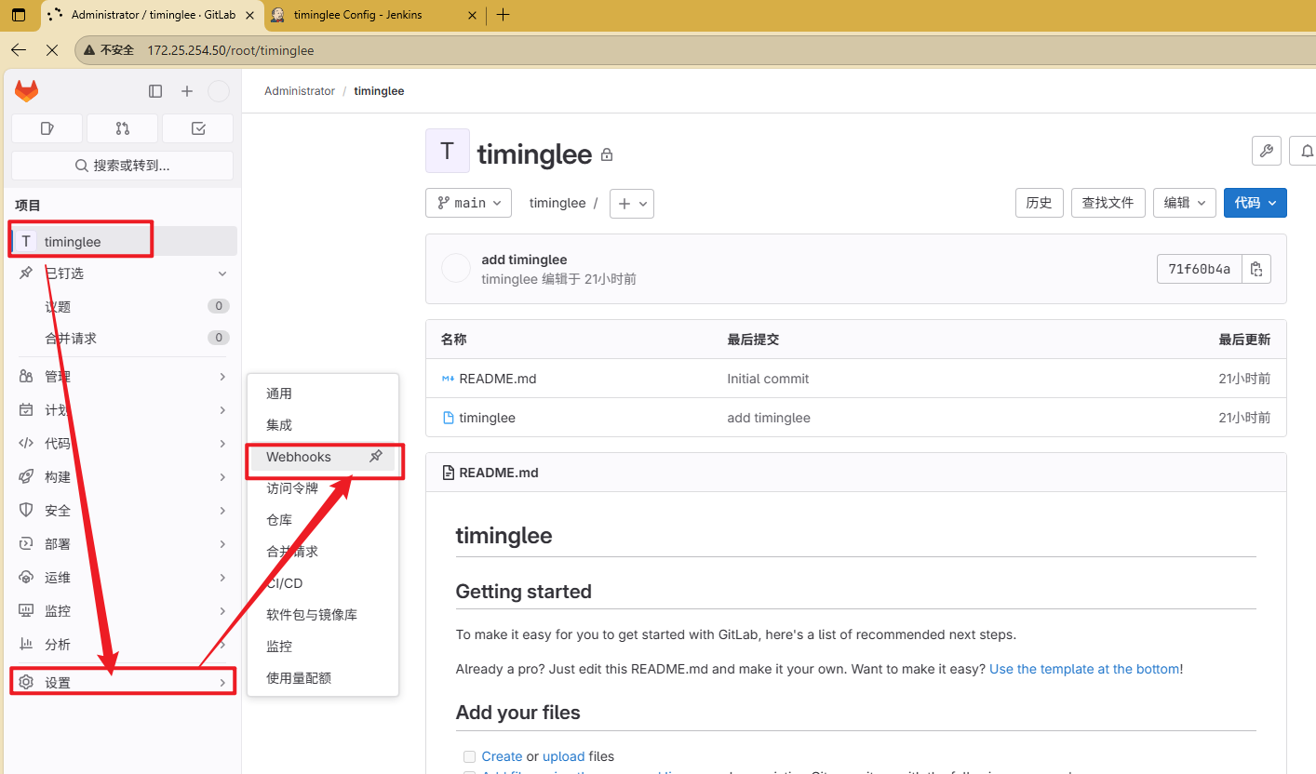Expand the 管理 sidebar section
Screen dimensions: 1316x774
click(x=123, y=377)
